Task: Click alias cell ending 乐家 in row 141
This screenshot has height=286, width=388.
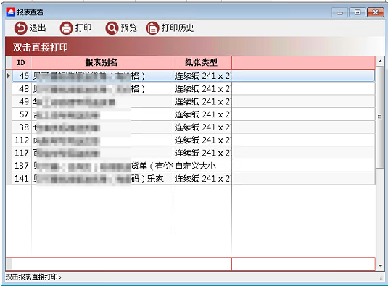Action: click(102, 179)
